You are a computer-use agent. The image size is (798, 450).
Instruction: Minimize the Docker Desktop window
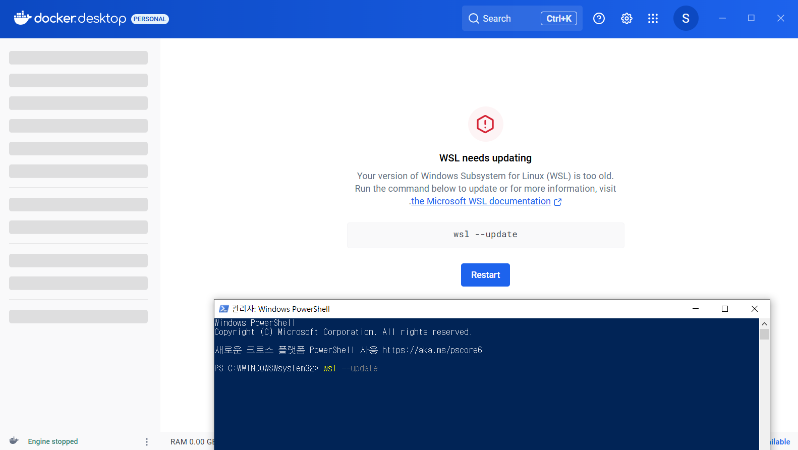coord(722,18)
